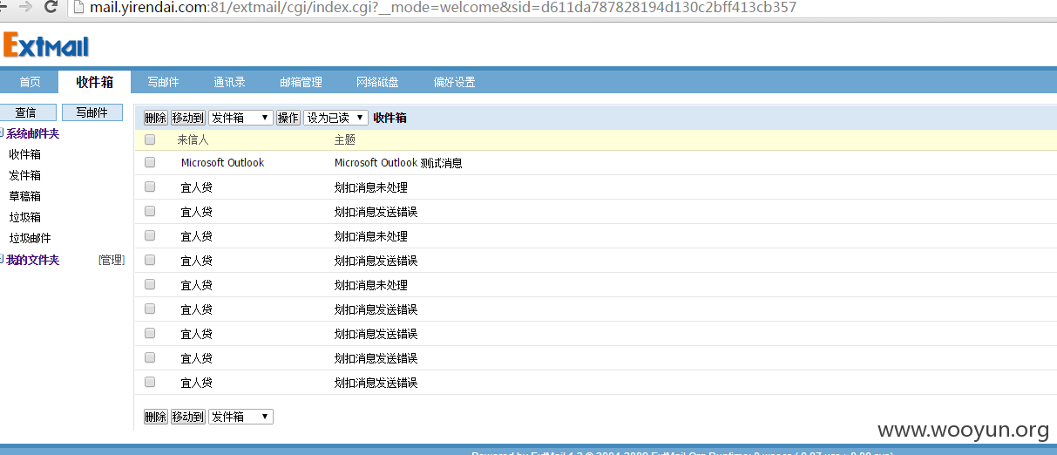
Task: Click the ExtMail logo
Action: [x=45, y=45]
